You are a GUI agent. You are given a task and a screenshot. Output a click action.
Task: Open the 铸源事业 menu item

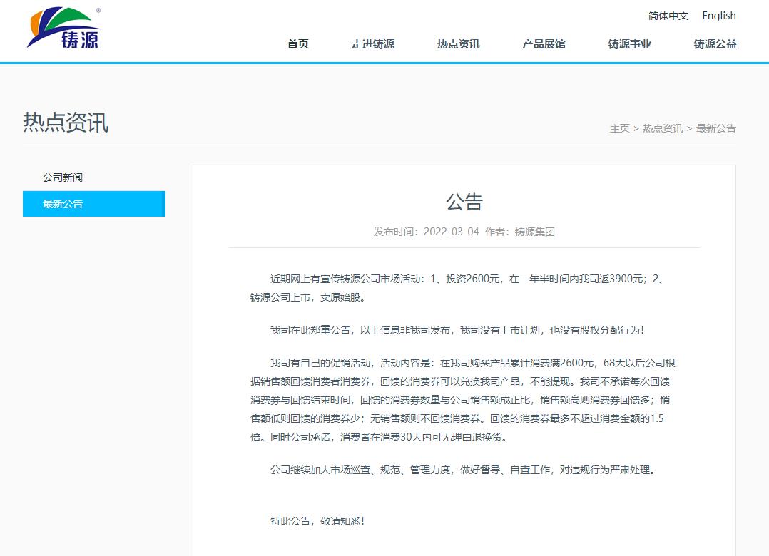coord(629,44)
